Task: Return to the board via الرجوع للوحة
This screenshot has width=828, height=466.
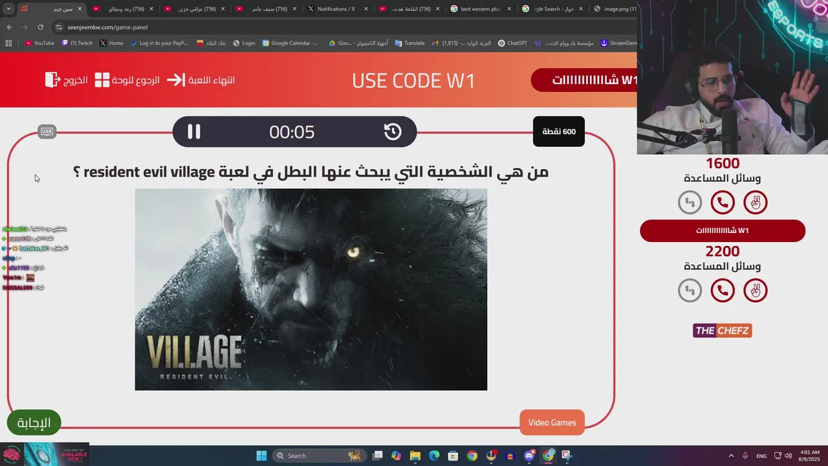Action: (127, 80)
